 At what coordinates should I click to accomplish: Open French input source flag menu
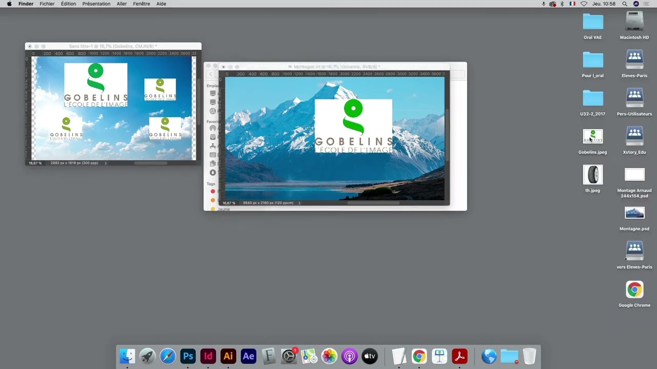click(572, 4)
